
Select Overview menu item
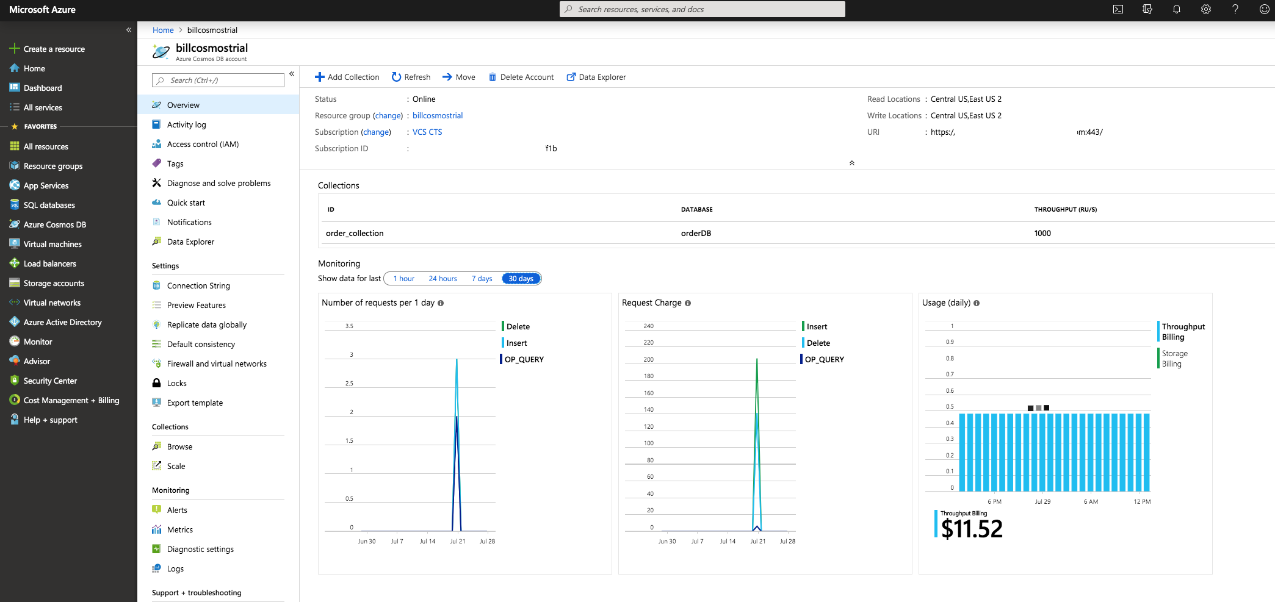219,105
